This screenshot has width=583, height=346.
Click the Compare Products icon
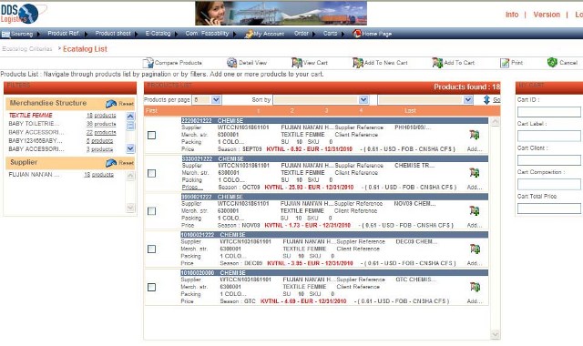[x=148, y=63]
